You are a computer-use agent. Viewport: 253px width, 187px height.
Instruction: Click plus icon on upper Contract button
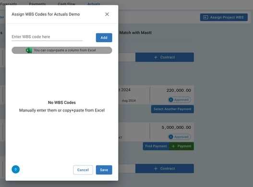[156, 57]
